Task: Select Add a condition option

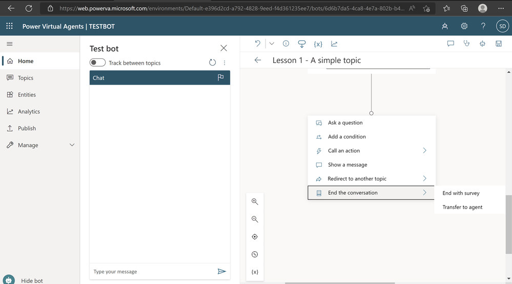Action: pos(372,137)
